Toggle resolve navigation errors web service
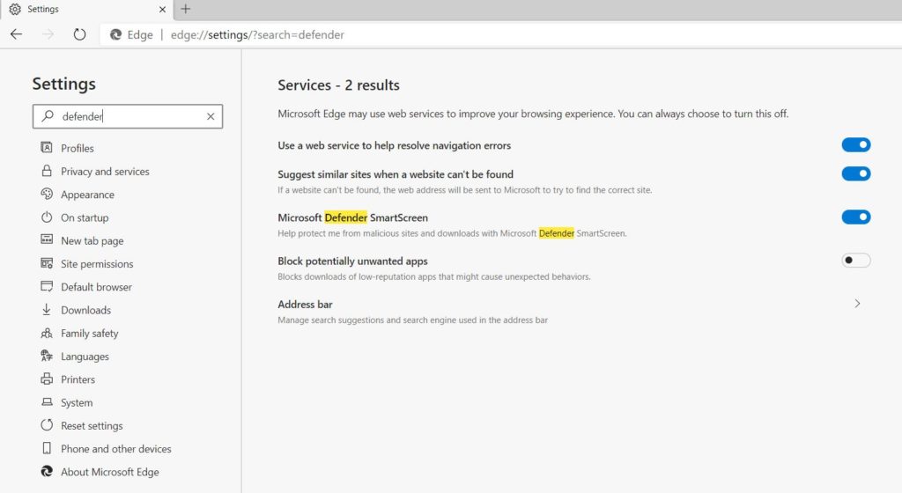The height and width of the screenshot is (493, 902). pos(856,144)
